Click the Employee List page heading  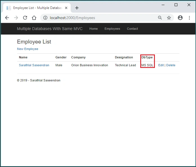34,42
